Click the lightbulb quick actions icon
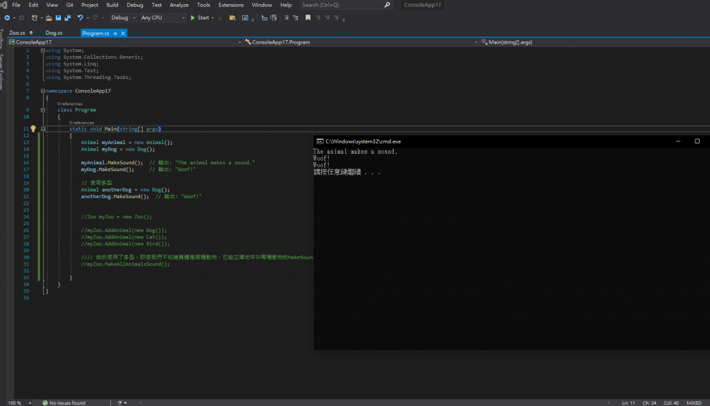The width and height of the screenshot is (710, 406). (x=33, y=129)
